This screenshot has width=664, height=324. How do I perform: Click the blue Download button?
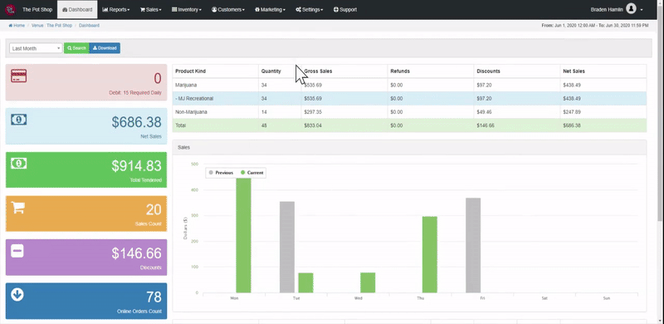(105, 48)
